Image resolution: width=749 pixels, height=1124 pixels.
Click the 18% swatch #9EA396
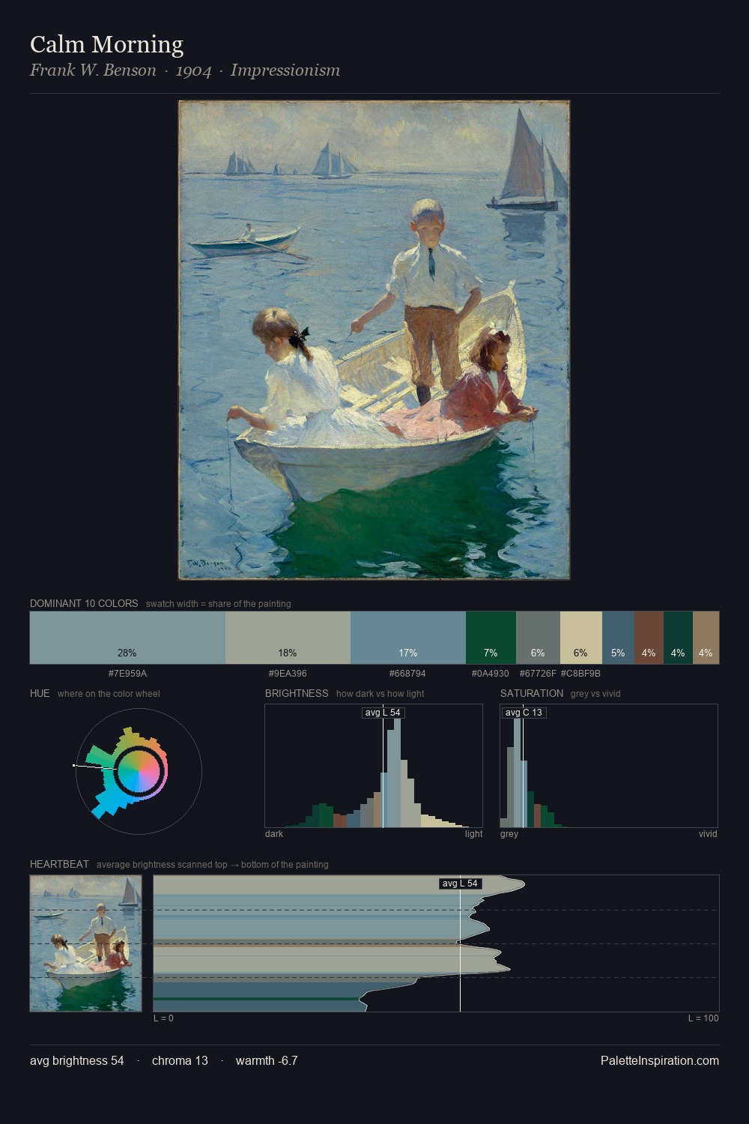click(x=288, y=638)
